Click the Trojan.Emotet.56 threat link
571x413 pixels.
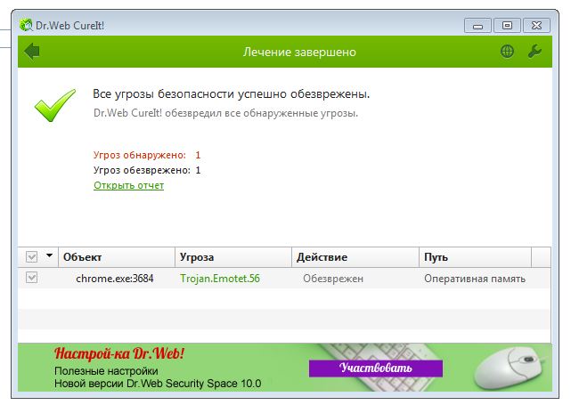click(x=220, y=279)
